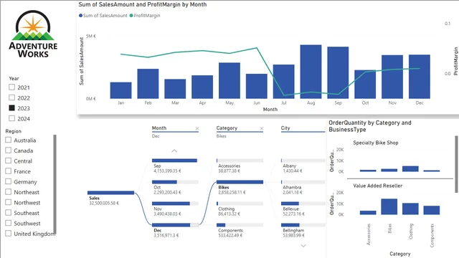Viewport: 459px width, 258px height.
Task: Click the Month column header in the tree
Action: click(x=159, y=128)
